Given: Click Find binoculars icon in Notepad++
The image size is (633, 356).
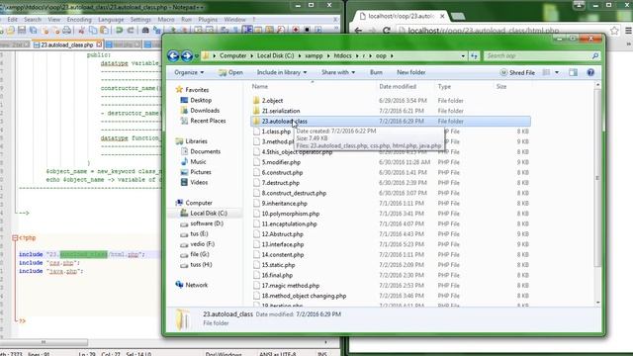Looking at the screenshot, I should pyautogui.click(x=145, y=31).
